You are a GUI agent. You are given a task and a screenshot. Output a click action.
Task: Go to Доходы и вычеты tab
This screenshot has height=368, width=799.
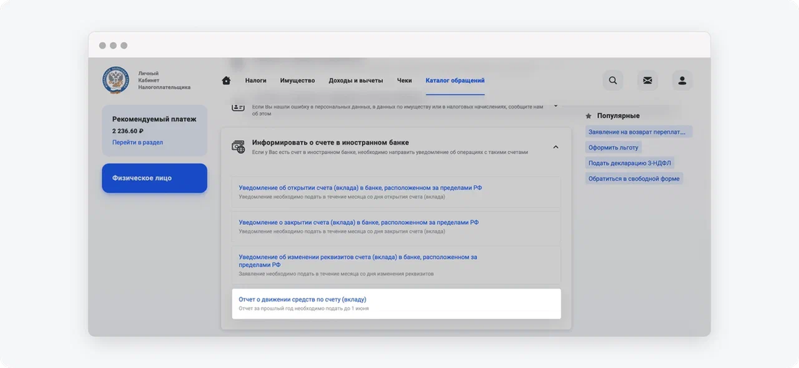(x=355, y=80)
